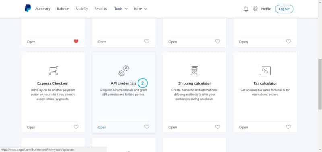Image resolution: width=322 pixels, height=152 pixels.
Task: Favorite Shipping calculator with heart
Action: tap(217, 127)
